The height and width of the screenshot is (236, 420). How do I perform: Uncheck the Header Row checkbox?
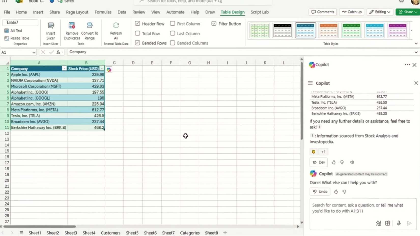coord(137,23)
